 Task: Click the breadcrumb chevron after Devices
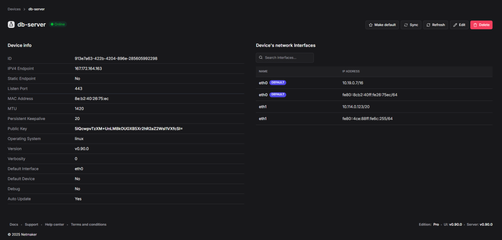[24, 9]
